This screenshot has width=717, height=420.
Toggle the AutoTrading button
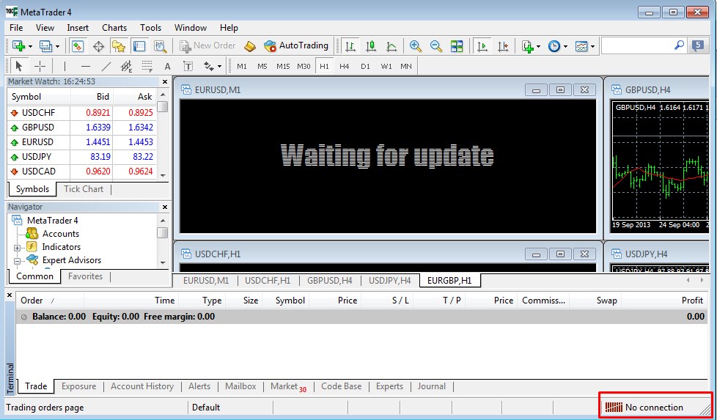point(297,45)
